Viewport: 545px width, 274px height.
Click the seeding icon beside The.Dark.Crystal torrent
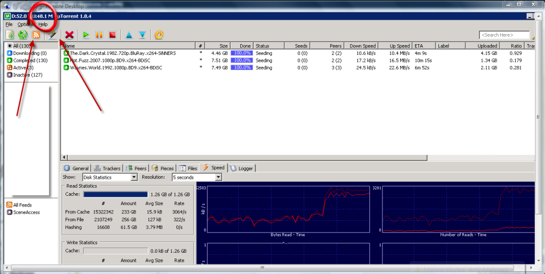[66, 53]
